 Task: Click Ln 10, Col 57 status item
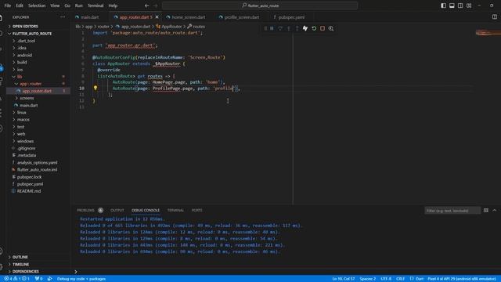coord(344,279)
